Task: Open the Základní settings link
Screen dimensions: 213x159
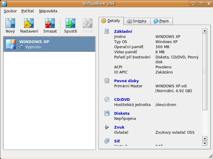Action: [x=123, y=31]
